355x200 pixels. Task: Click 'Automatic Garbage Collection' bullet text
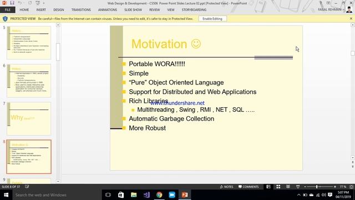coord(171,118)
